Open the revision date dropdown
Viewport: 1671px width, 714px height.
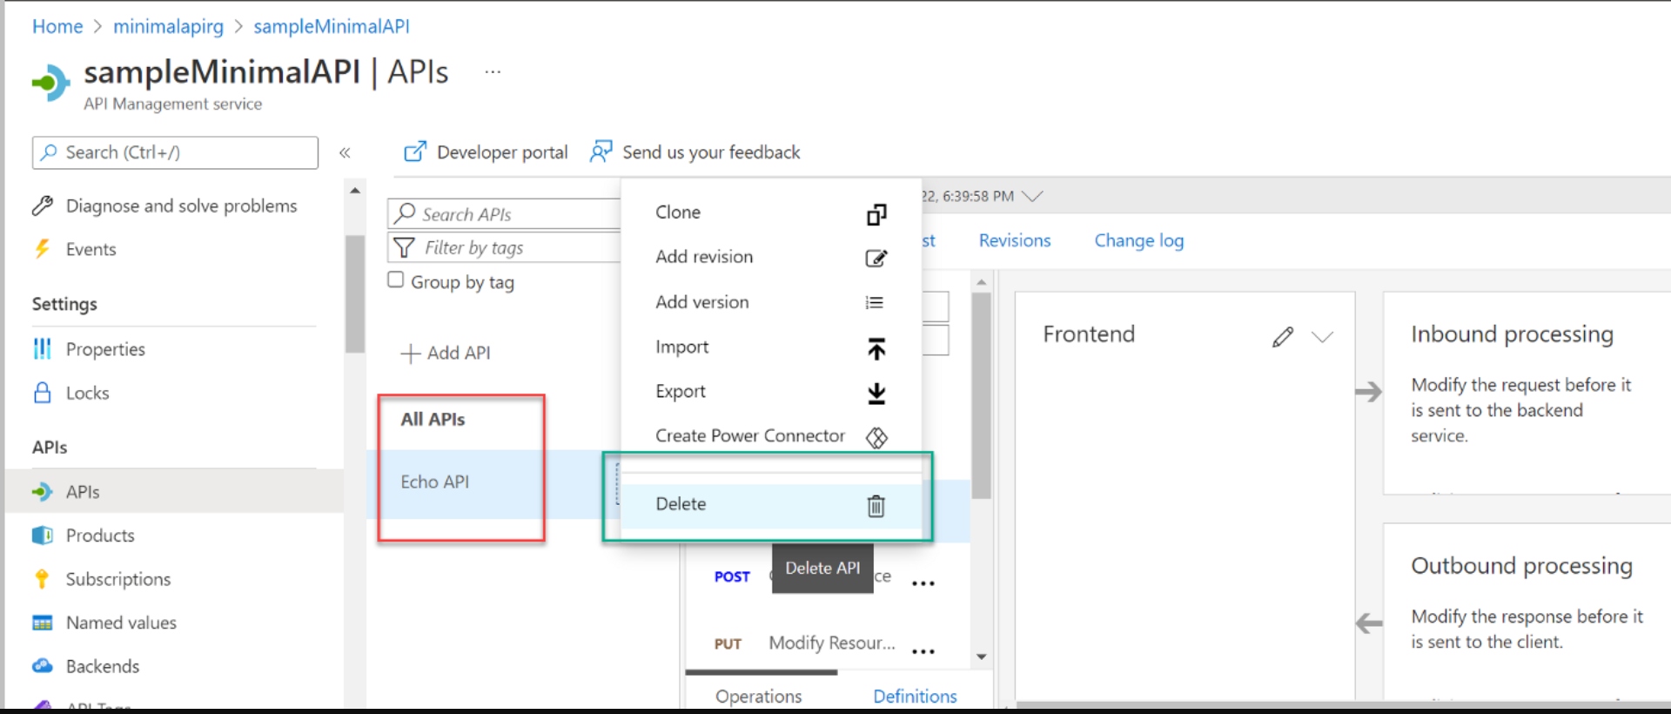[x=1032, y=197]
